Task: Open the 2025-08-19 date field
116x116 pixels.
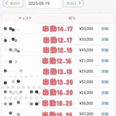Action: [x=43, y=4]
